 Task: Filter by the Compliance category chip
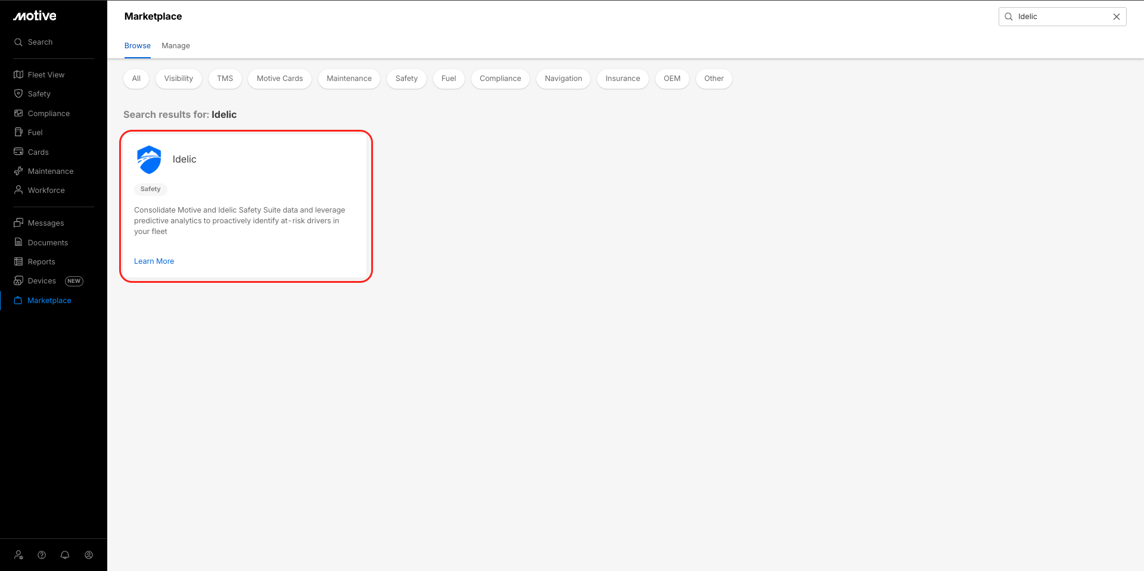point(500,79)
